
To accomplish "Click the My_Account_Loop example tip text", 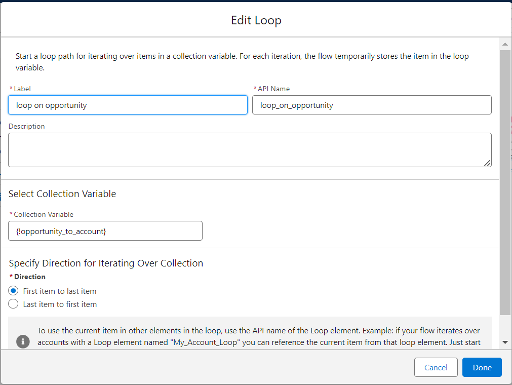I will point(258,336).
